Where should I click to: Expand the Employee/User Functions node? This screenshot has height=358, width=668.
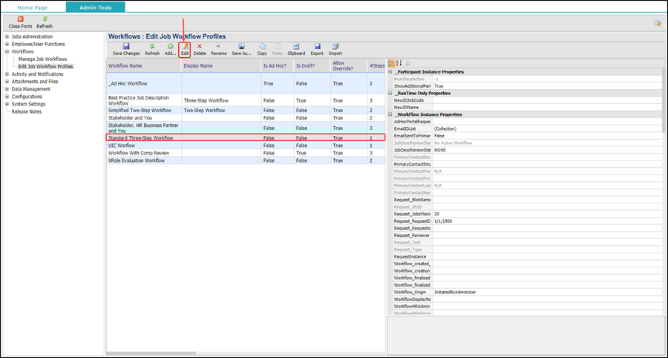click(7, 44)
